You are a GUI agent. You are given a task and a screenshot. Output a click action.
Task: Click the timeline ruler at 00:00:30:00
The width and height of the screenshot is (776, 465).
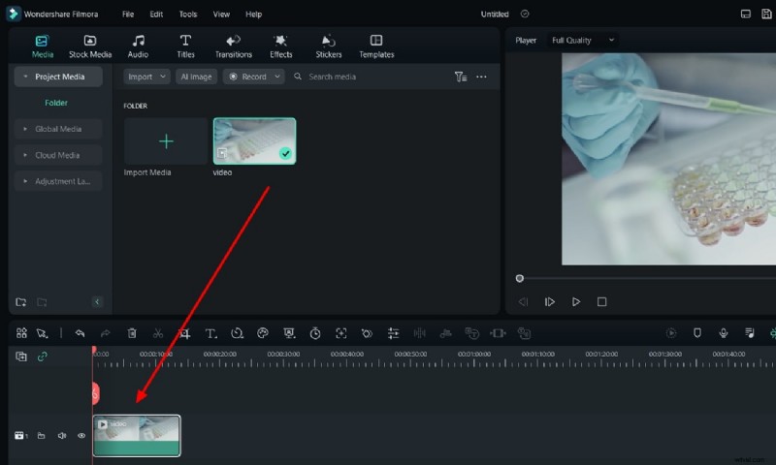283,354
